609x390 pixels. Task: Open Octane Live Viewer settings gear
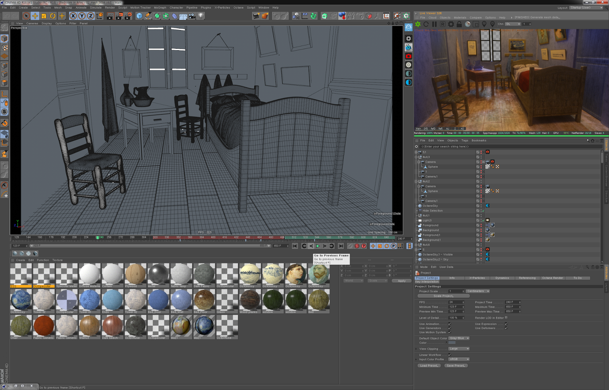(451, 24)
